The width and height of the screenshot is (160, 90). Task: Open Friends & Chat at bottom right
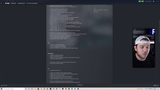click(156, 85)
